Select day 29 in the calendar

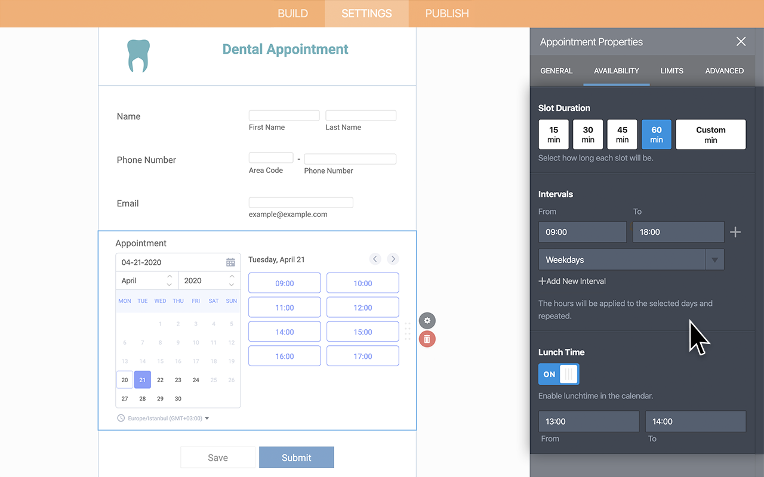click(160, 398)
